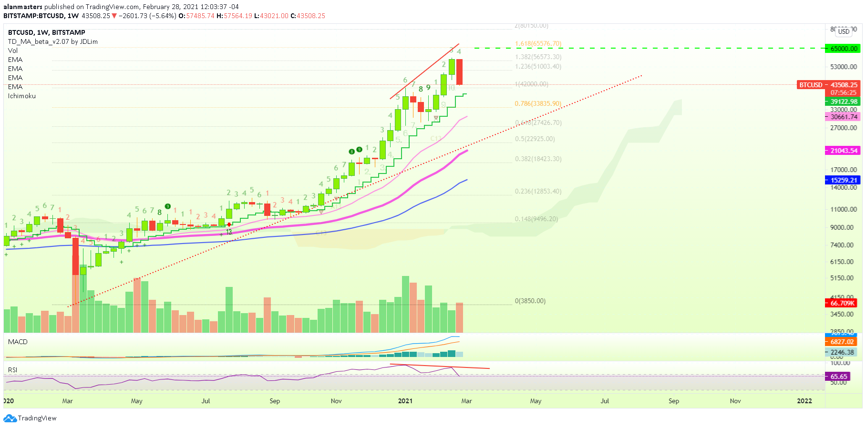Click the 5150.00 price axis label

click(842, 278)
